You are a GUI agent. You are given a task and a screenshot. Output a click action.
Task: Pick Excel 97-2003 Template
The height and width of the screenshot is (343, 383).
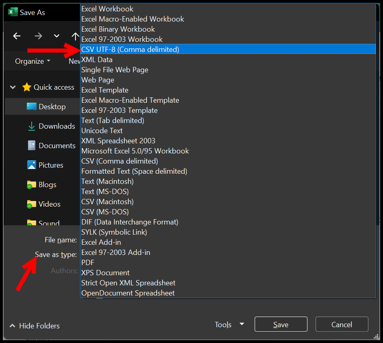[228, 110]
